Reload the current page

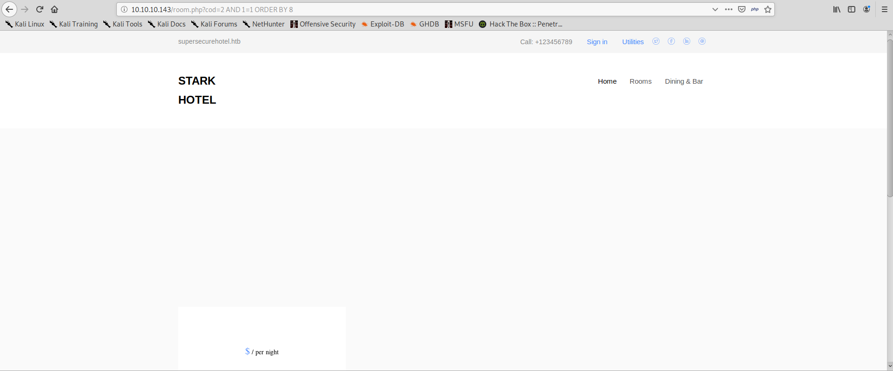coord(40,9)
